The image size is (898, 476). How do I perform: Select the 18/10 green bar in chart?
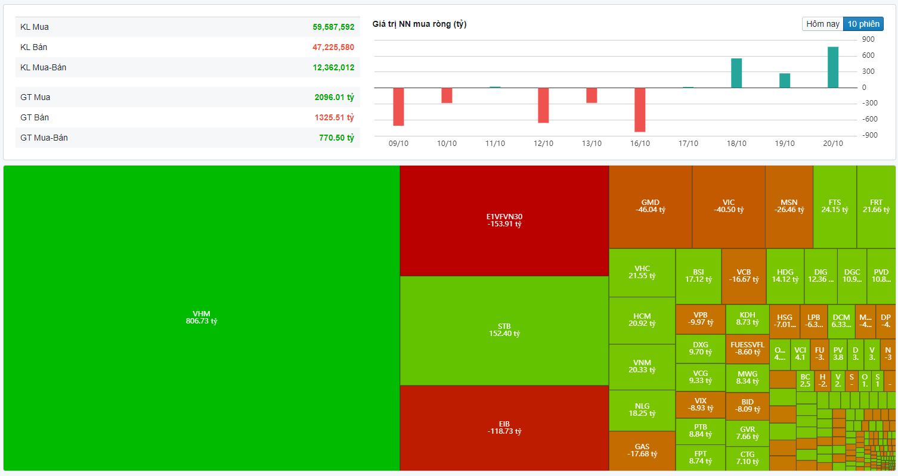736,73
